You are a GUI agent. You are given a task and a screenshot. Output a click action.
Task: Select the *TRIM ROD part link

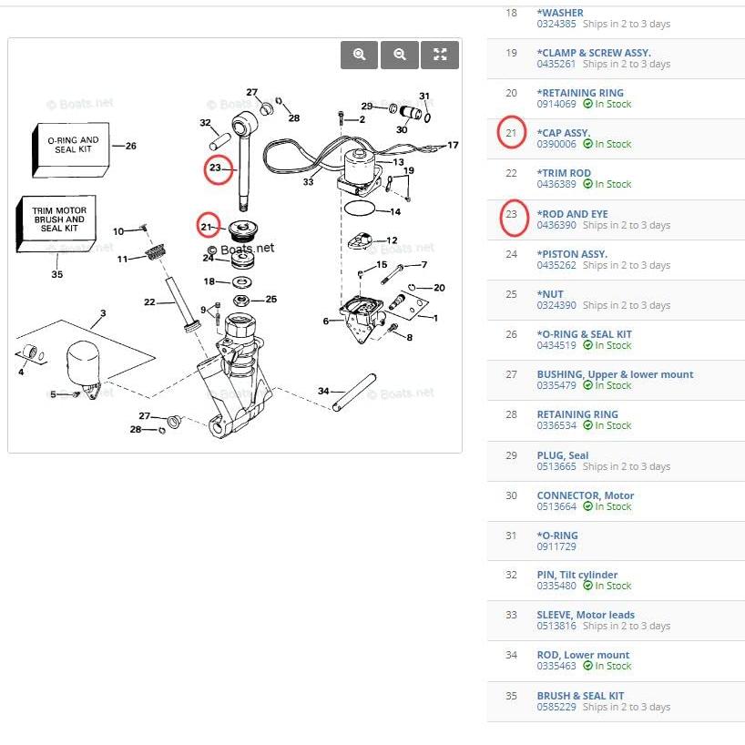(x=564, y=173)
